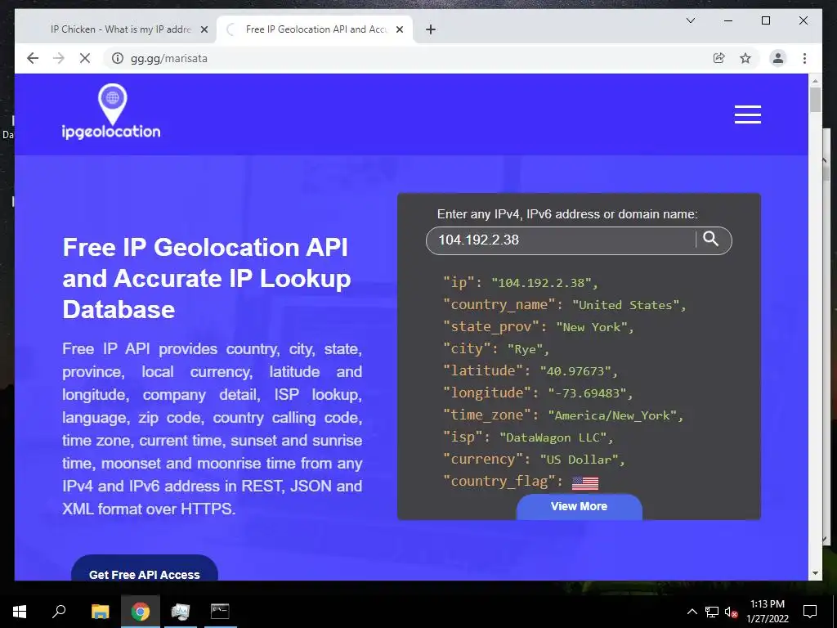This screenshot has width=837, height=628.
Task: Click the "city": "Rye" result line
Action: pyautogui.click(x=496, y=348)
